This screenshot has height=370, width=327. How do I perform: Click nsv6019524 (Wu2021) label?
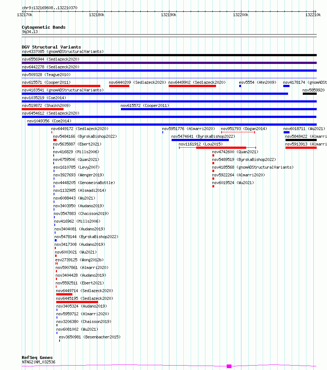click(x=233, y=183)
